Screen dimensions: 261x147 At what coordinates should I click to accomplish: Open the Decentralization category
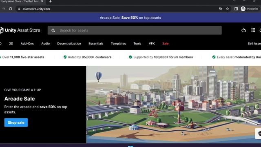tap(69, 44)
